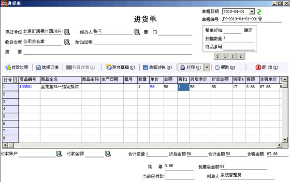290x182 pixels.
Task: Click the 含税单价 column header
Action: [269, 79]
